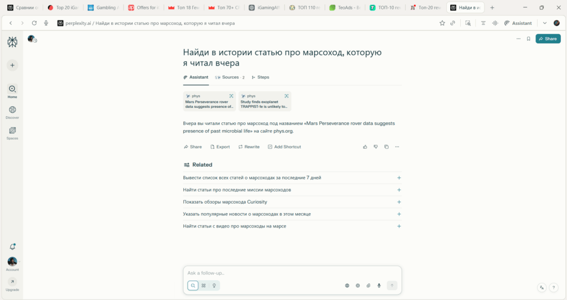567x300 pixels.
Task: Open the Account avatar menu
Action: (x=12, y=261)
